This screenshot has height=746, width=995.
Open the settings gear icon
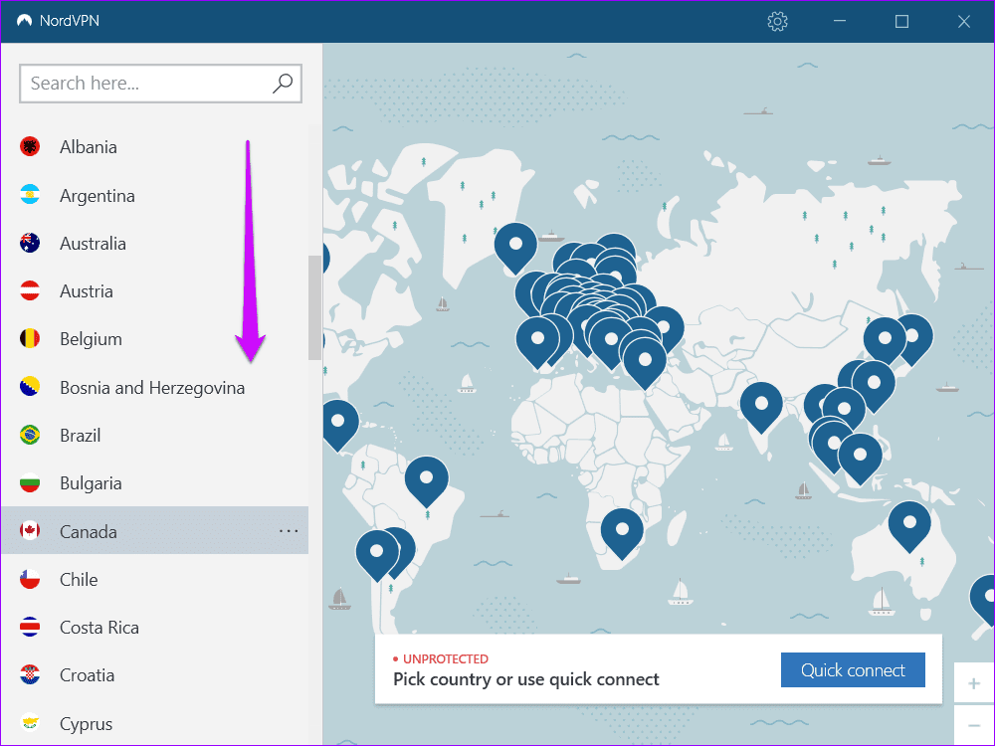coord(777,22)
